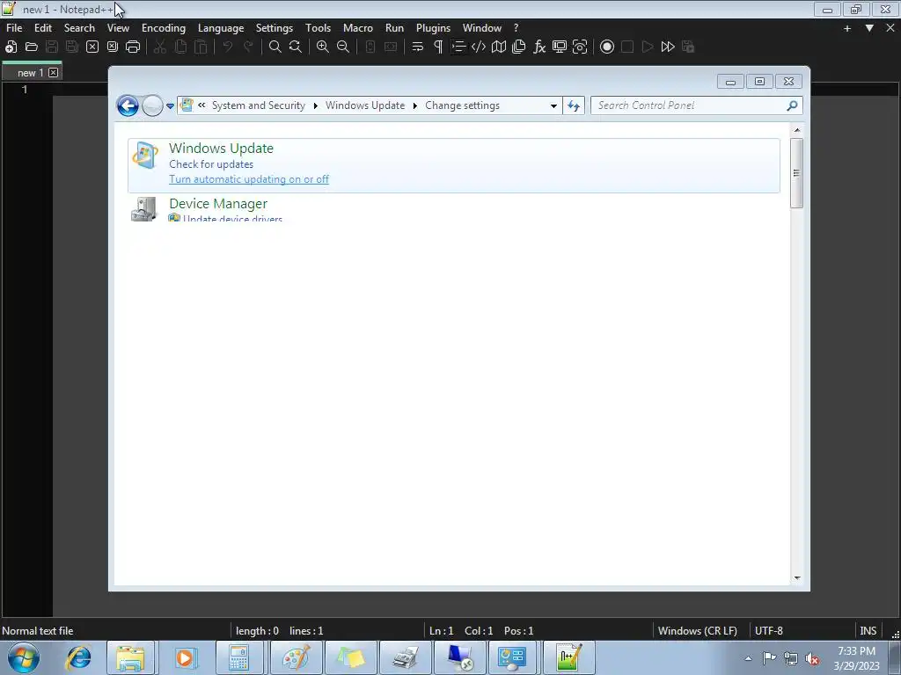Viewport: 901px width, 675px height.
Task: Click 'Windows Update' breadcrumb in address bar
Action: point(365,105)
